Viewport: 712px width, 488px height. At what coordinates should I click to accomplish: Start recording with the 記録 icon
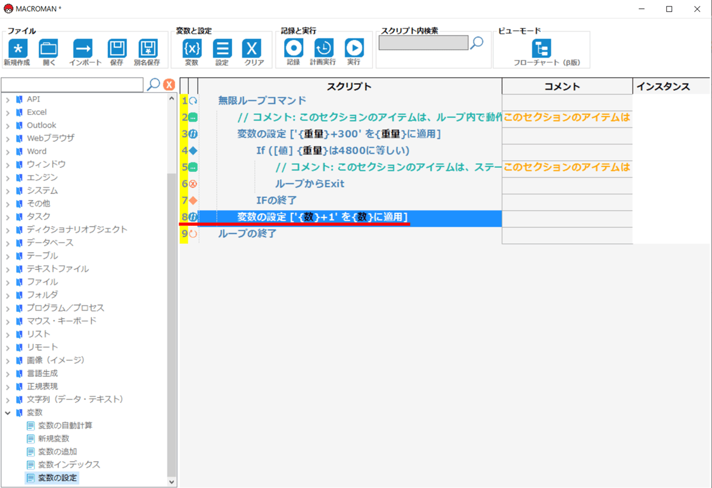pos(294,48)
